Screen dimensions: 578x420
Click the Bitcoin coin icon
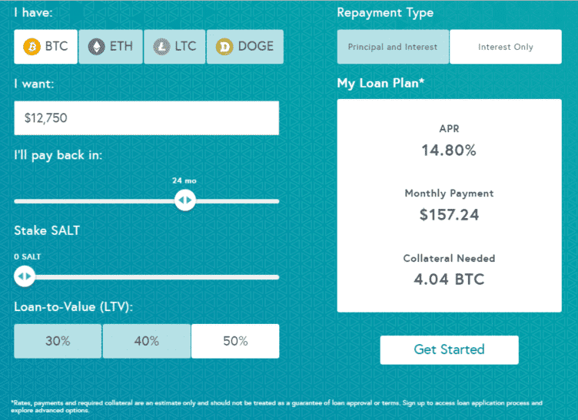[32, 47]
